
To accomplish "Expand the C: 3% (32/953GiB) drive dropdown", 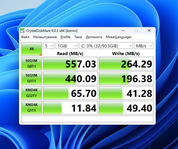I will tap(106, 46).
